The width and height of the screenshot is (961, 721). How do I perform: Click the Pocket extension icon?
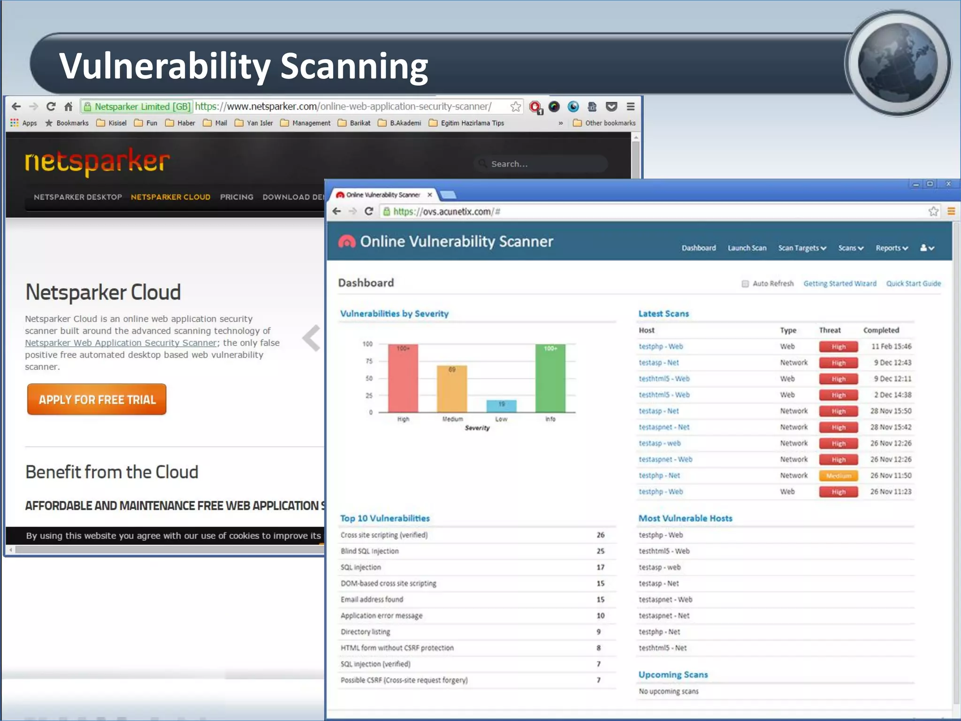point(611,107)
